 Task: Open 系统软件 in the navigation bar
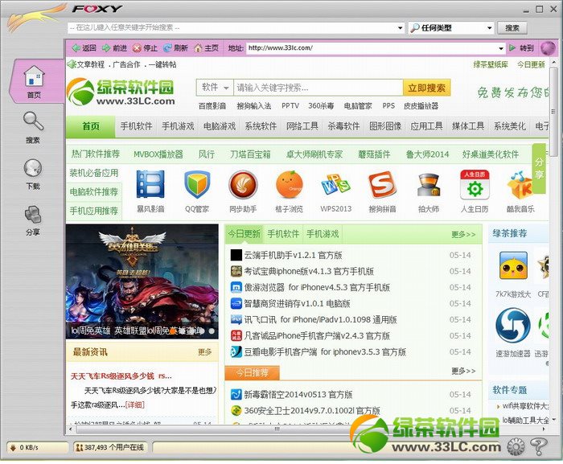point(261,126)
